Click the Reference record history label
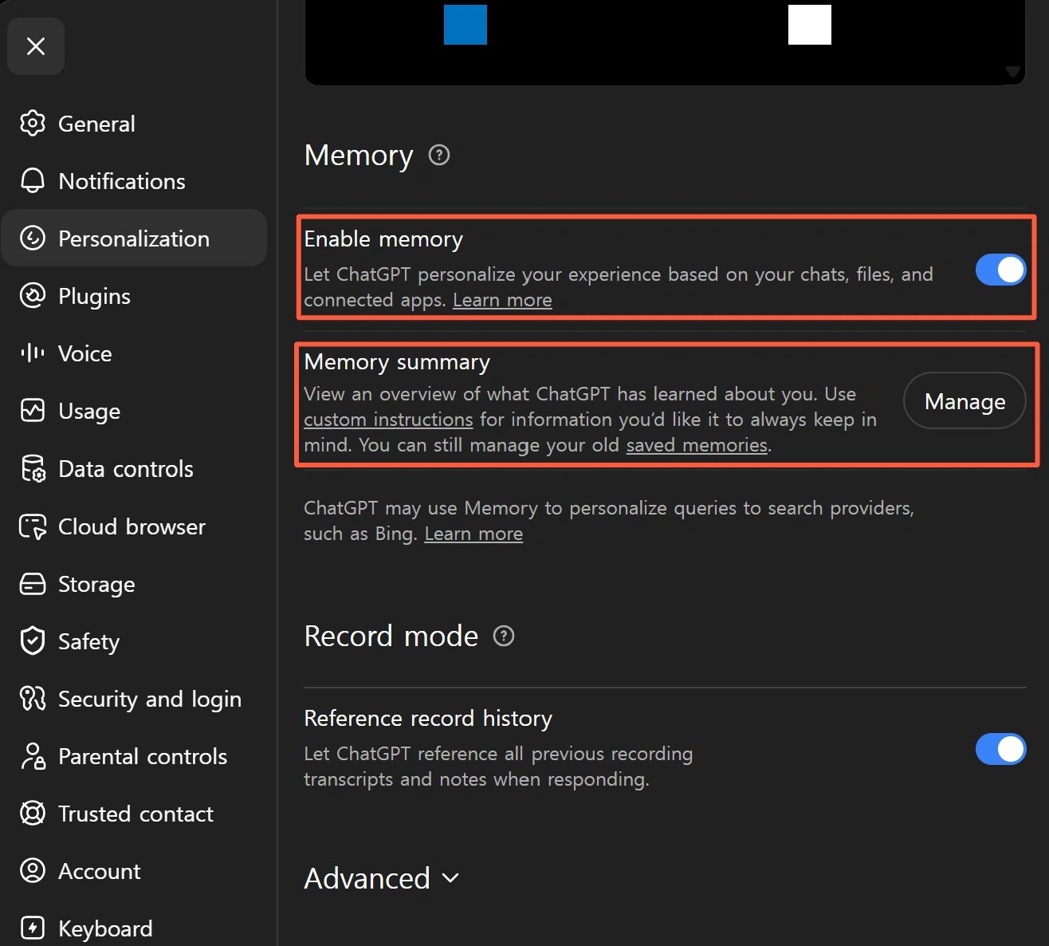Image resolution: width=1049 pixels, height=946 pixels. point(428,719)
